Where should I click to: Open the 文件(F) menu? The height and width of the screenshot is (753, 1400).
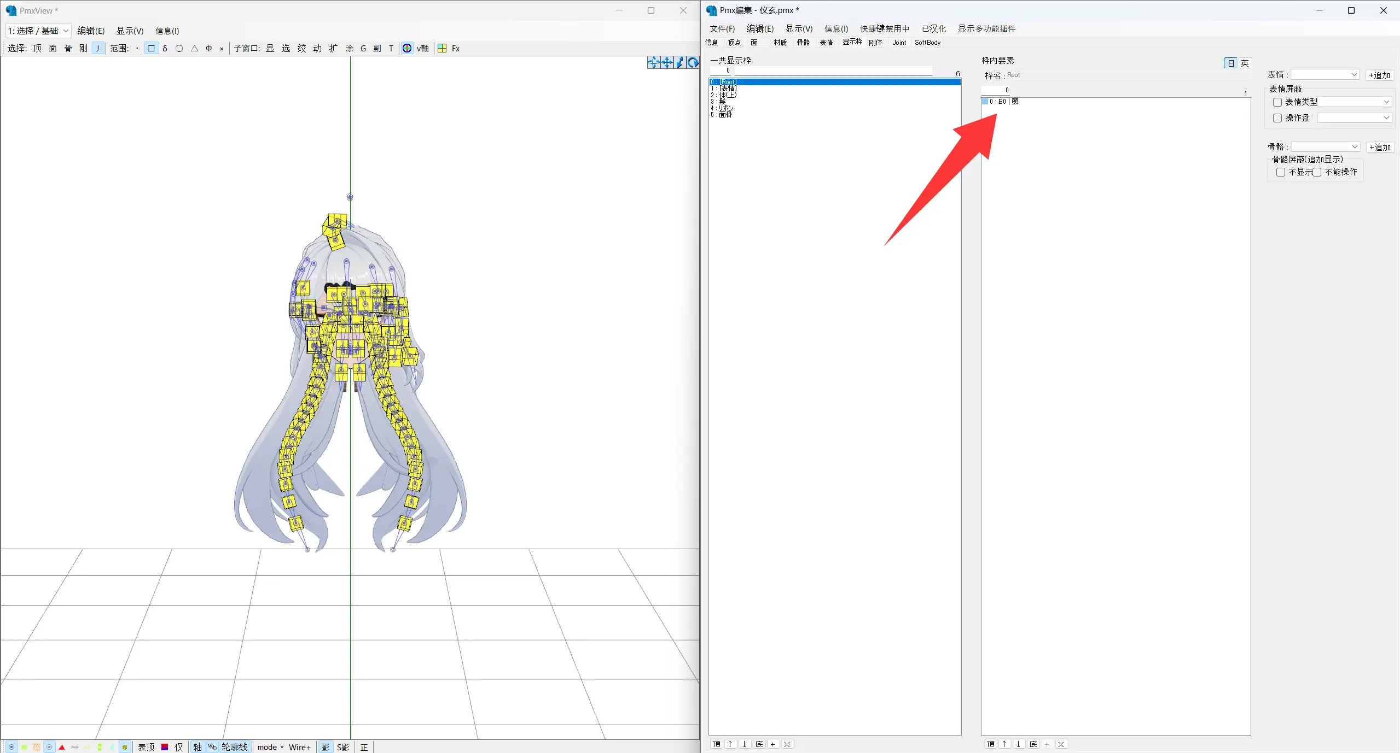pyautogui.click(x=722, y=28)
